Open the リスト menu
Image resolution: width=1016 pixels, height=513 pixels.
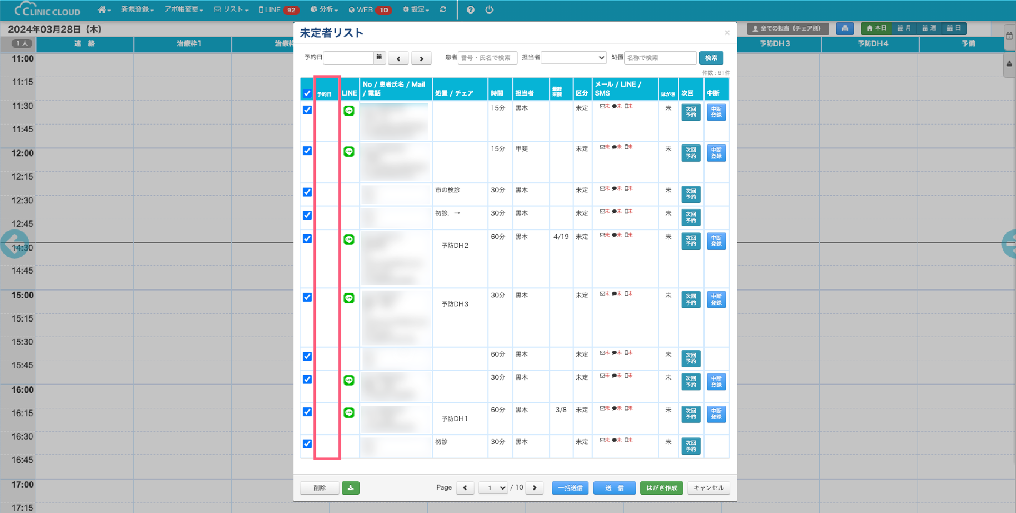pyautogui.click(x=231, y=10)
